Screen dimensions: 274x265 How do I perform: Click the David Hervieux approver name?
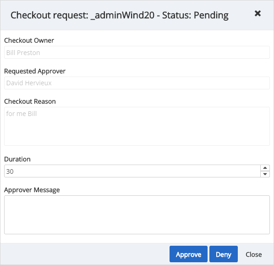(29, 83)
